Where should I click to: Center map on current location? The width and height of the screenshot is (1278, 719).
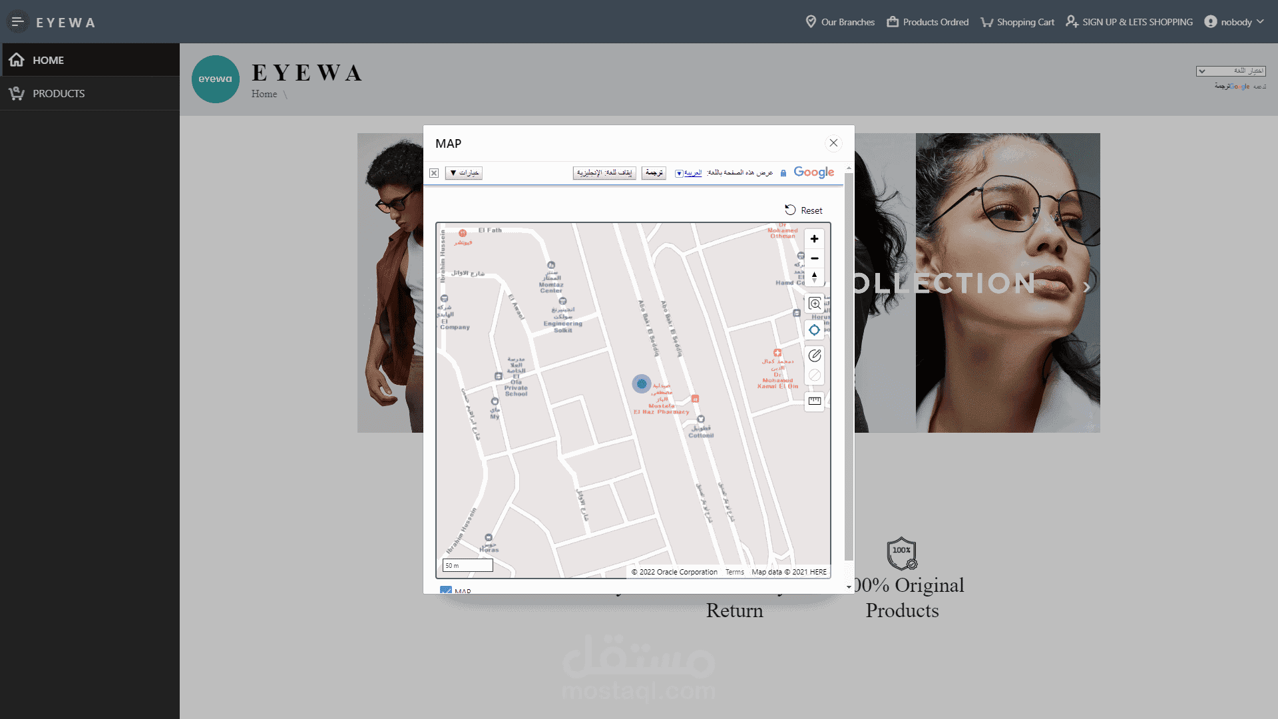pyautogui.click(x=814, y=330)
